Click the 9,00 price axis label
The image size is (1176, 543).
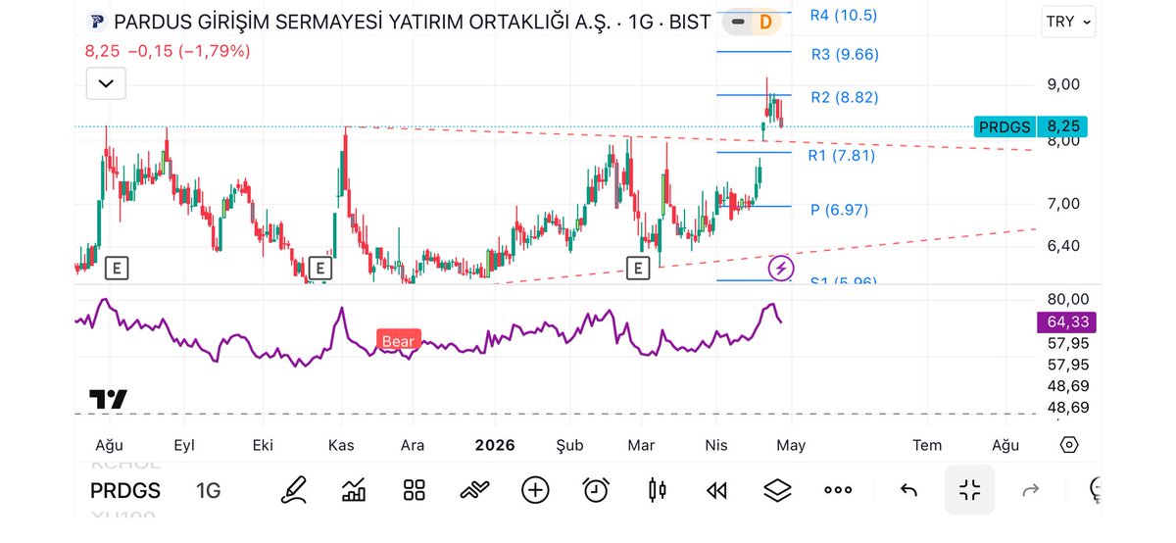pos(1063,84)
